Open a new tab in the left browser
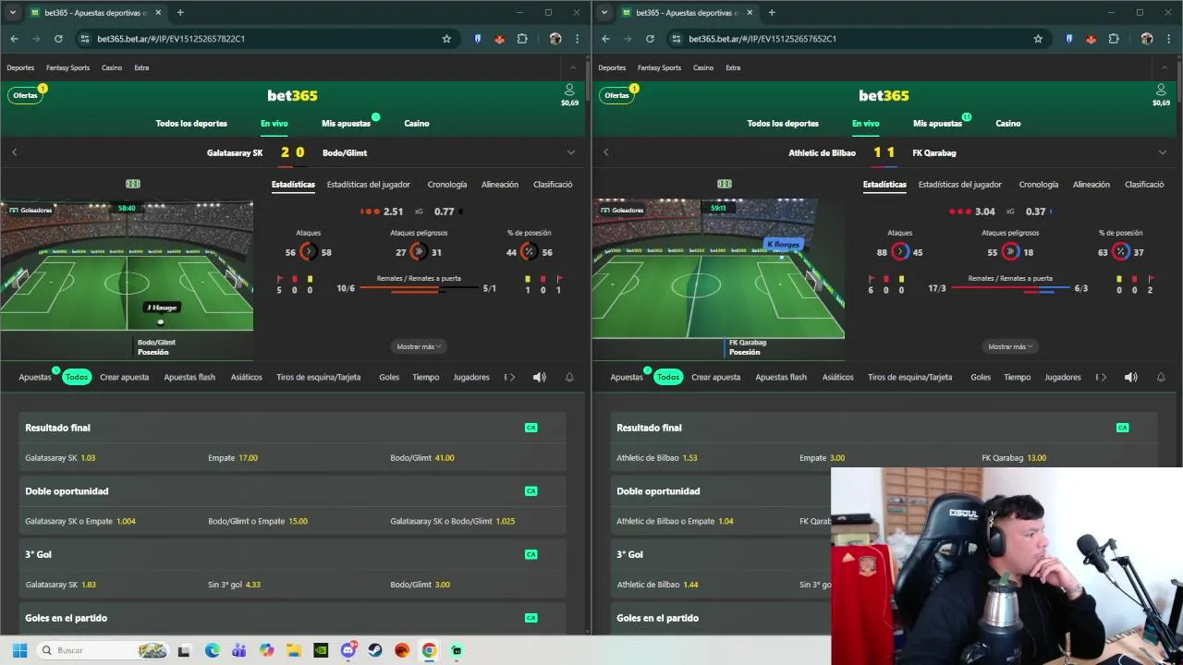Screen dimensions: 1183x665 click(180, 12)
